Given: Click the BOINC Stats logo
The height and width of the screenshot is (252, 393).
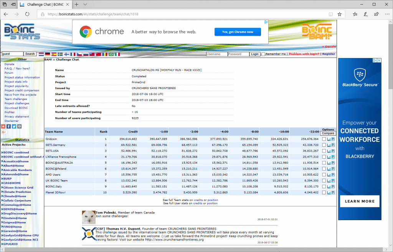Looking at the screenshot, I should pyautogui.click(x=22, y=31).
